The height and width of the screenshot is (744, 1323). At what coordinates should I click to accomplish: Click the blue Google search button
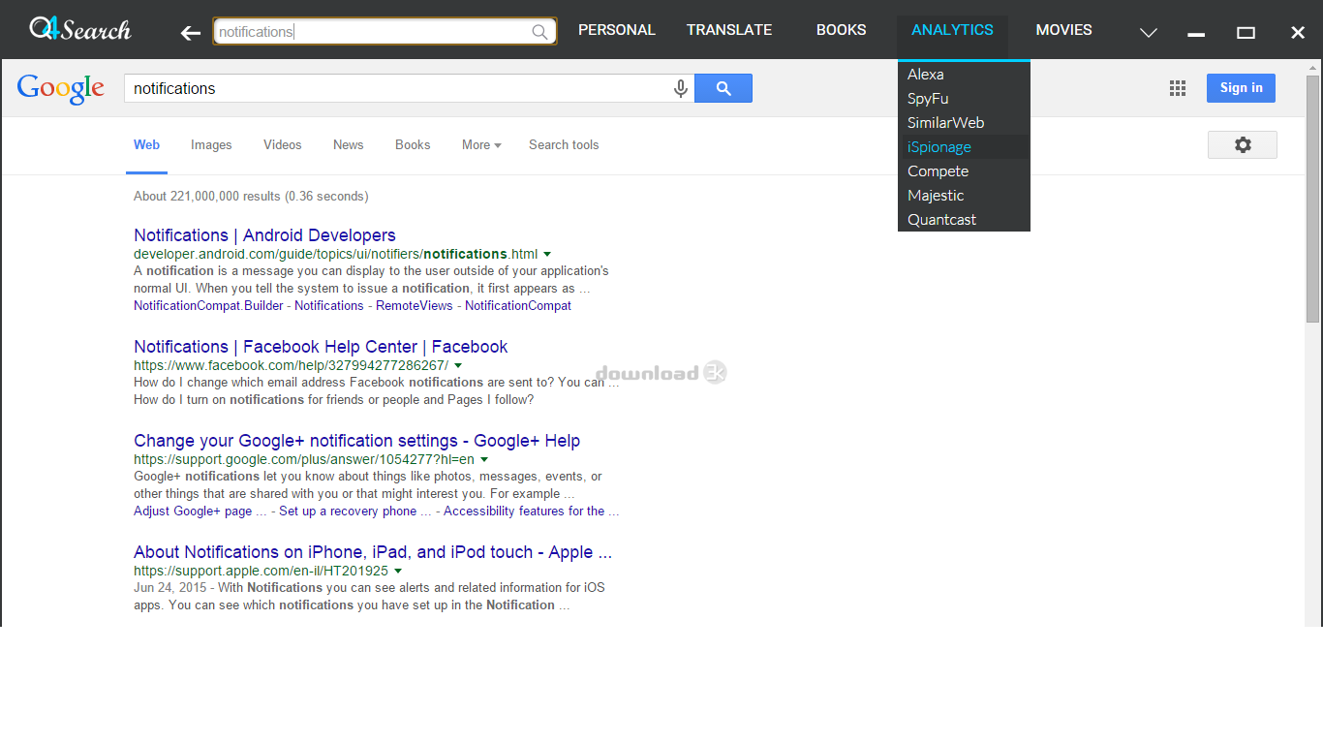coord(723,88)
